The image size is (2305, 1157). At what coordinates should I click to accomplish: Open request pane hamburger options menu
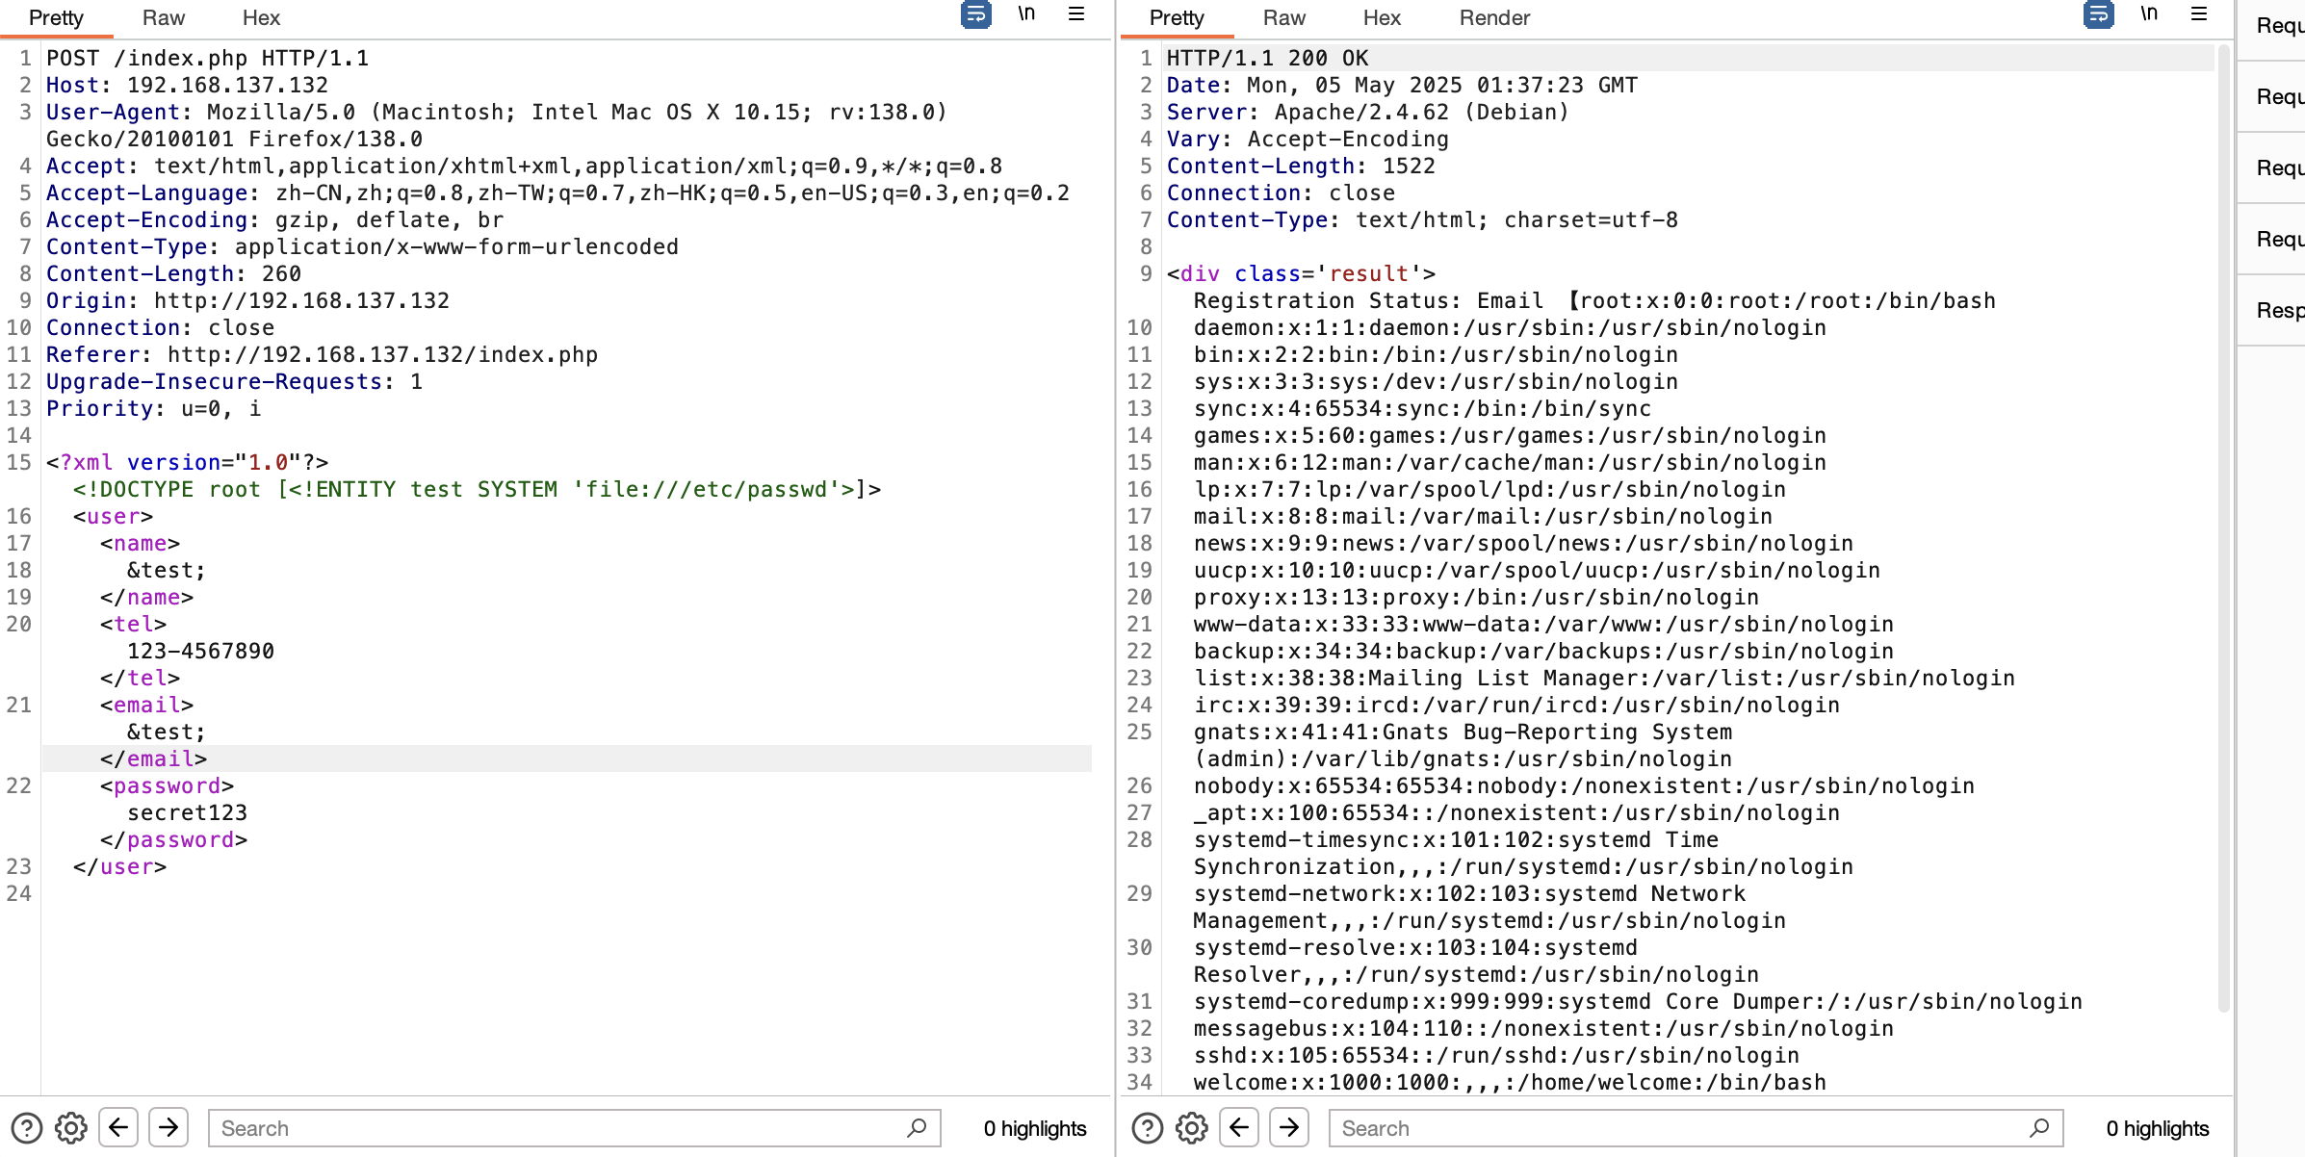pos(1076,13)
